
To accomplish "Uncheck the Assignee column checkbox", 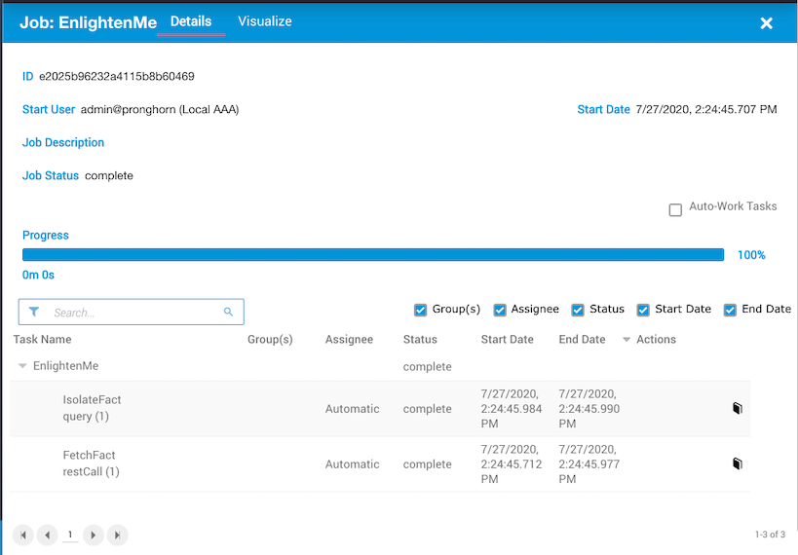I will click(500, 310).
